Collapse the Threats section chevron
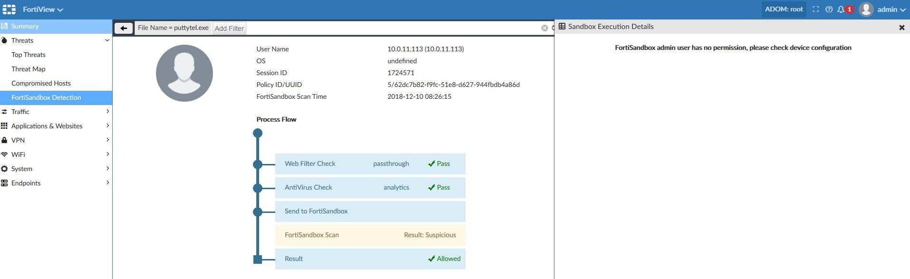Viewport: 910px width, 279px height. [107, 40]
